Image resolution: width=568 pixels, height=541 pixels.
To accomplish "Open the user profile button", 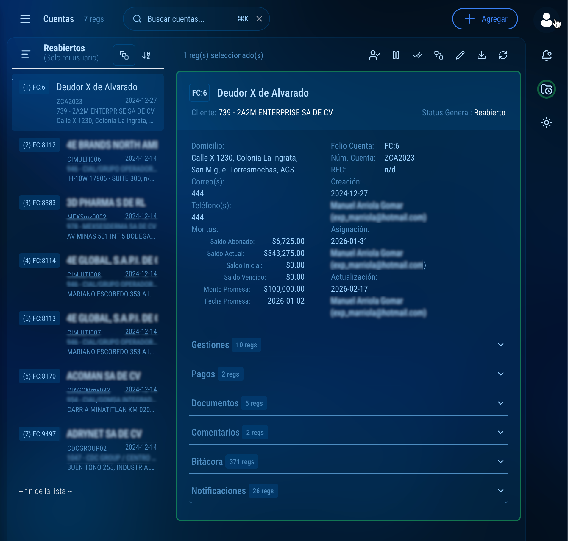I will point(546,20).
